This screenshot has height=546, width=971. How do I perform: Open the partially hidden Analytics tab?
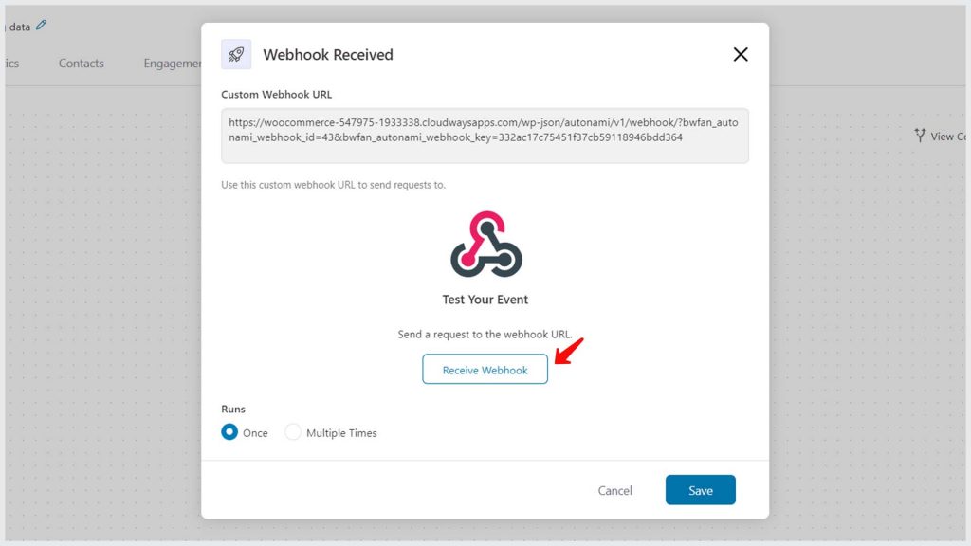(x=12, y=64)
